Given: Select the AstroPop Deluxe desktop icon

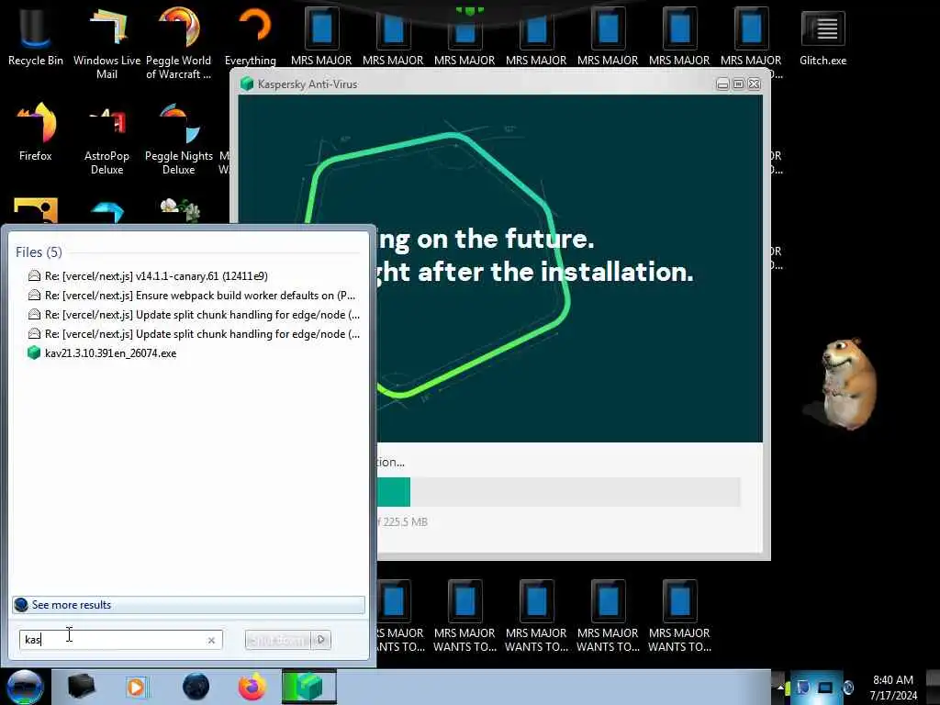Looking at the screenshot, I should 106,140.
